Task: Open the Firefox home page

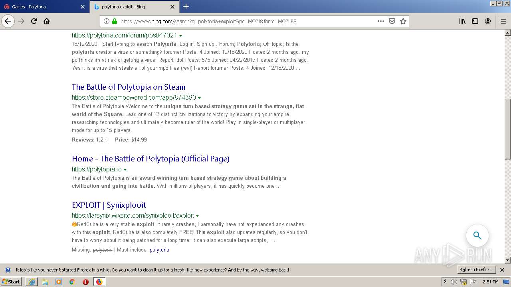Action: (47, 21)
